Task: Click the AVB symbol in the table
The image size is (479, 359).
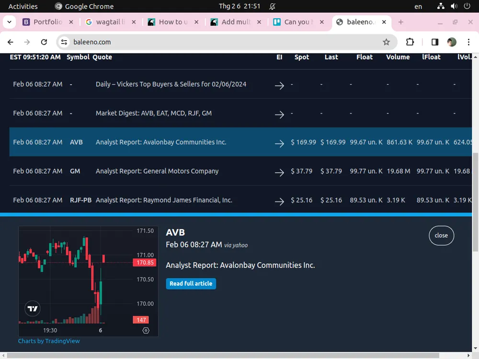Action: tap(76, 142)
